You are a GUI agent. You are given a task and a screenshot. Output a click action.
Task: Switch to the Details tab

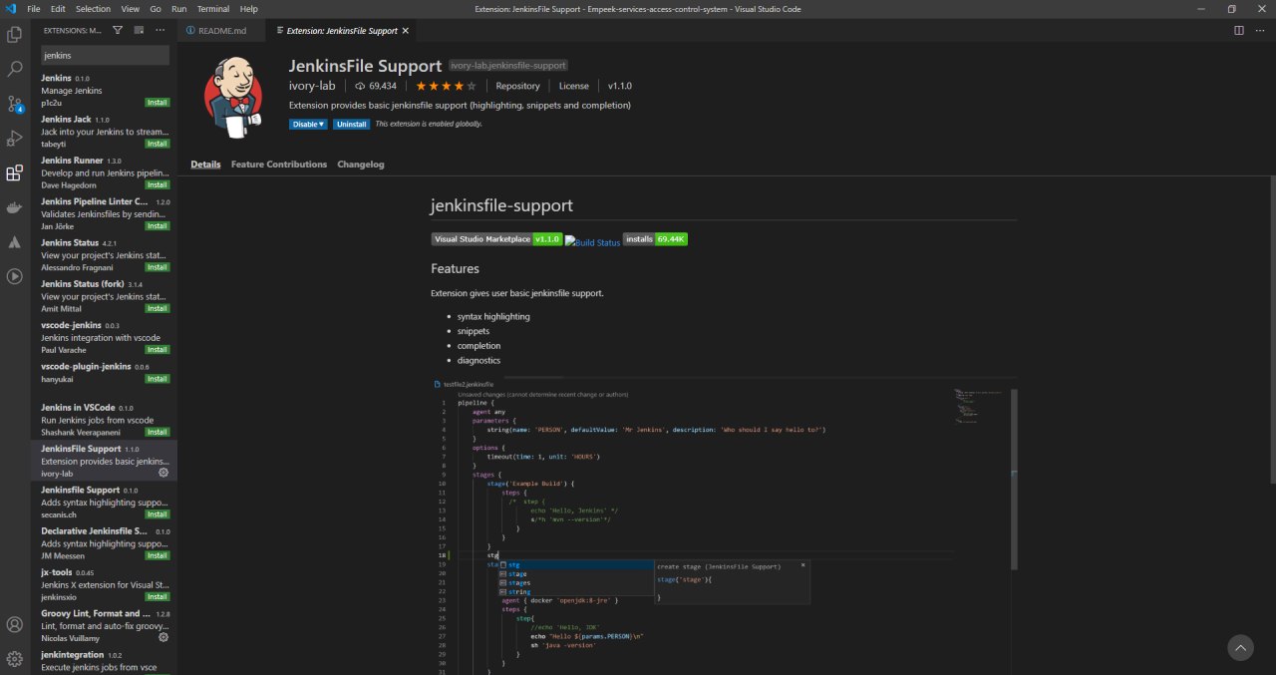point(205,165)
